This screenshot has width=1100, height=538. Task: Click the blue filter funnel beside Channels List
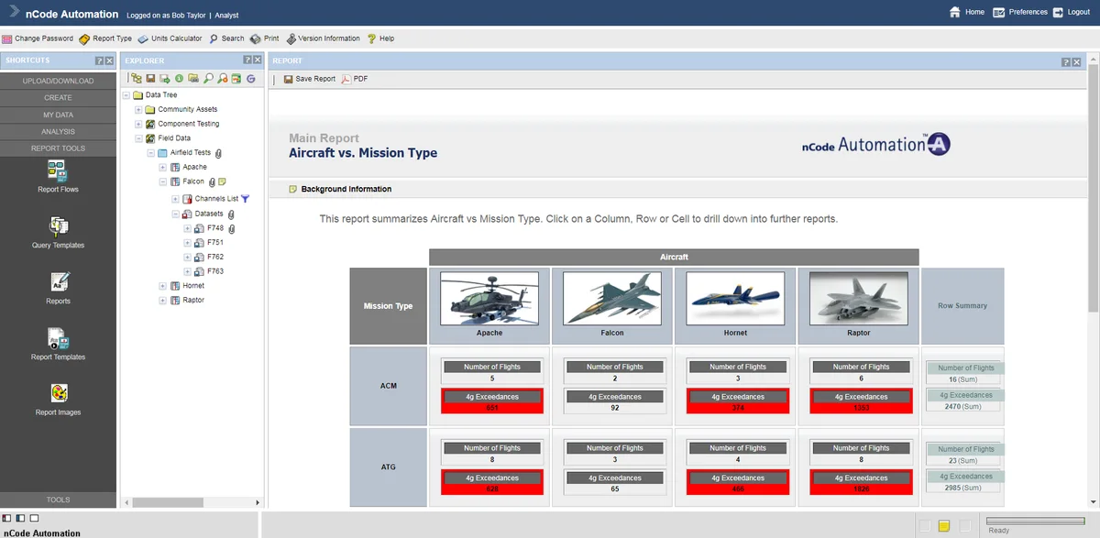[x=245, y=198]
